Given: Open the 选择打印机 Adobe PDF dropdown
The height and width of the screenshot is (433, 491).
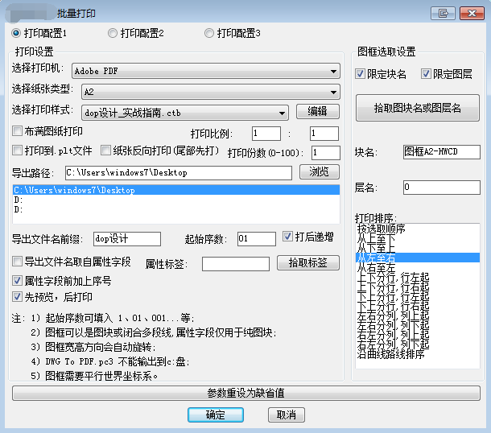Looking at the screenshot, I should [205, 71].
